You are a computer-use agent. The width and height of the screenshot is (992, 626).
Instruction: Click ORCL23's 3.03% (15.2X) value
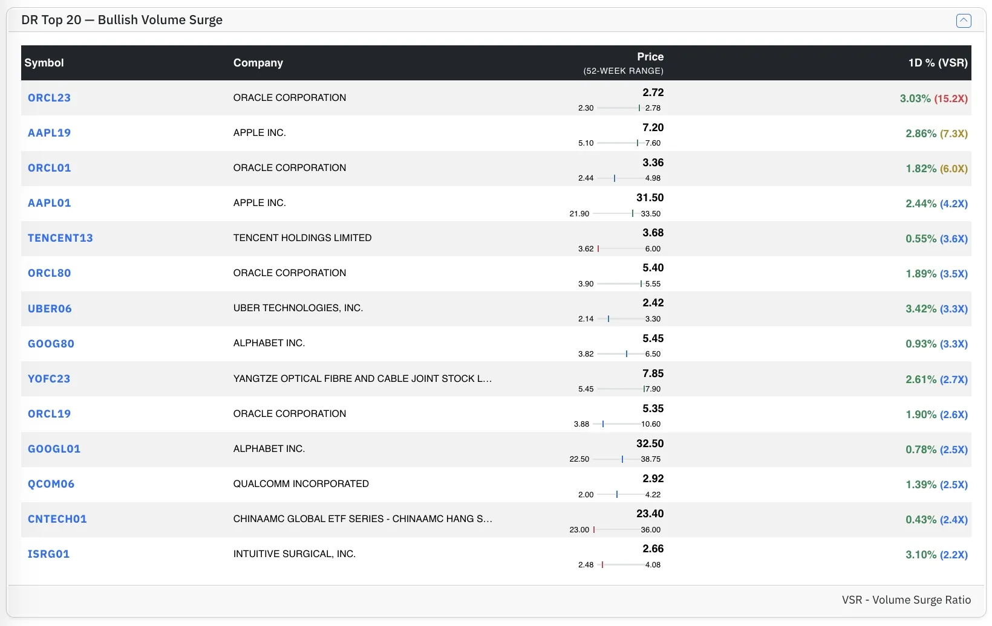pos(933,98)
